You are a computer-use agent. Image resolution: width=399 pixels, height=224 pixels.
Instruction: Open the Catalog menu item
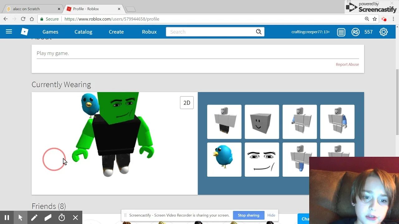point(83,32)
